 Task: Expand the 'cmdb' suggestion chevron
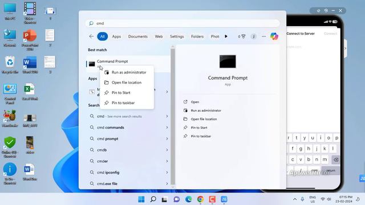click(x=167, y=150)
